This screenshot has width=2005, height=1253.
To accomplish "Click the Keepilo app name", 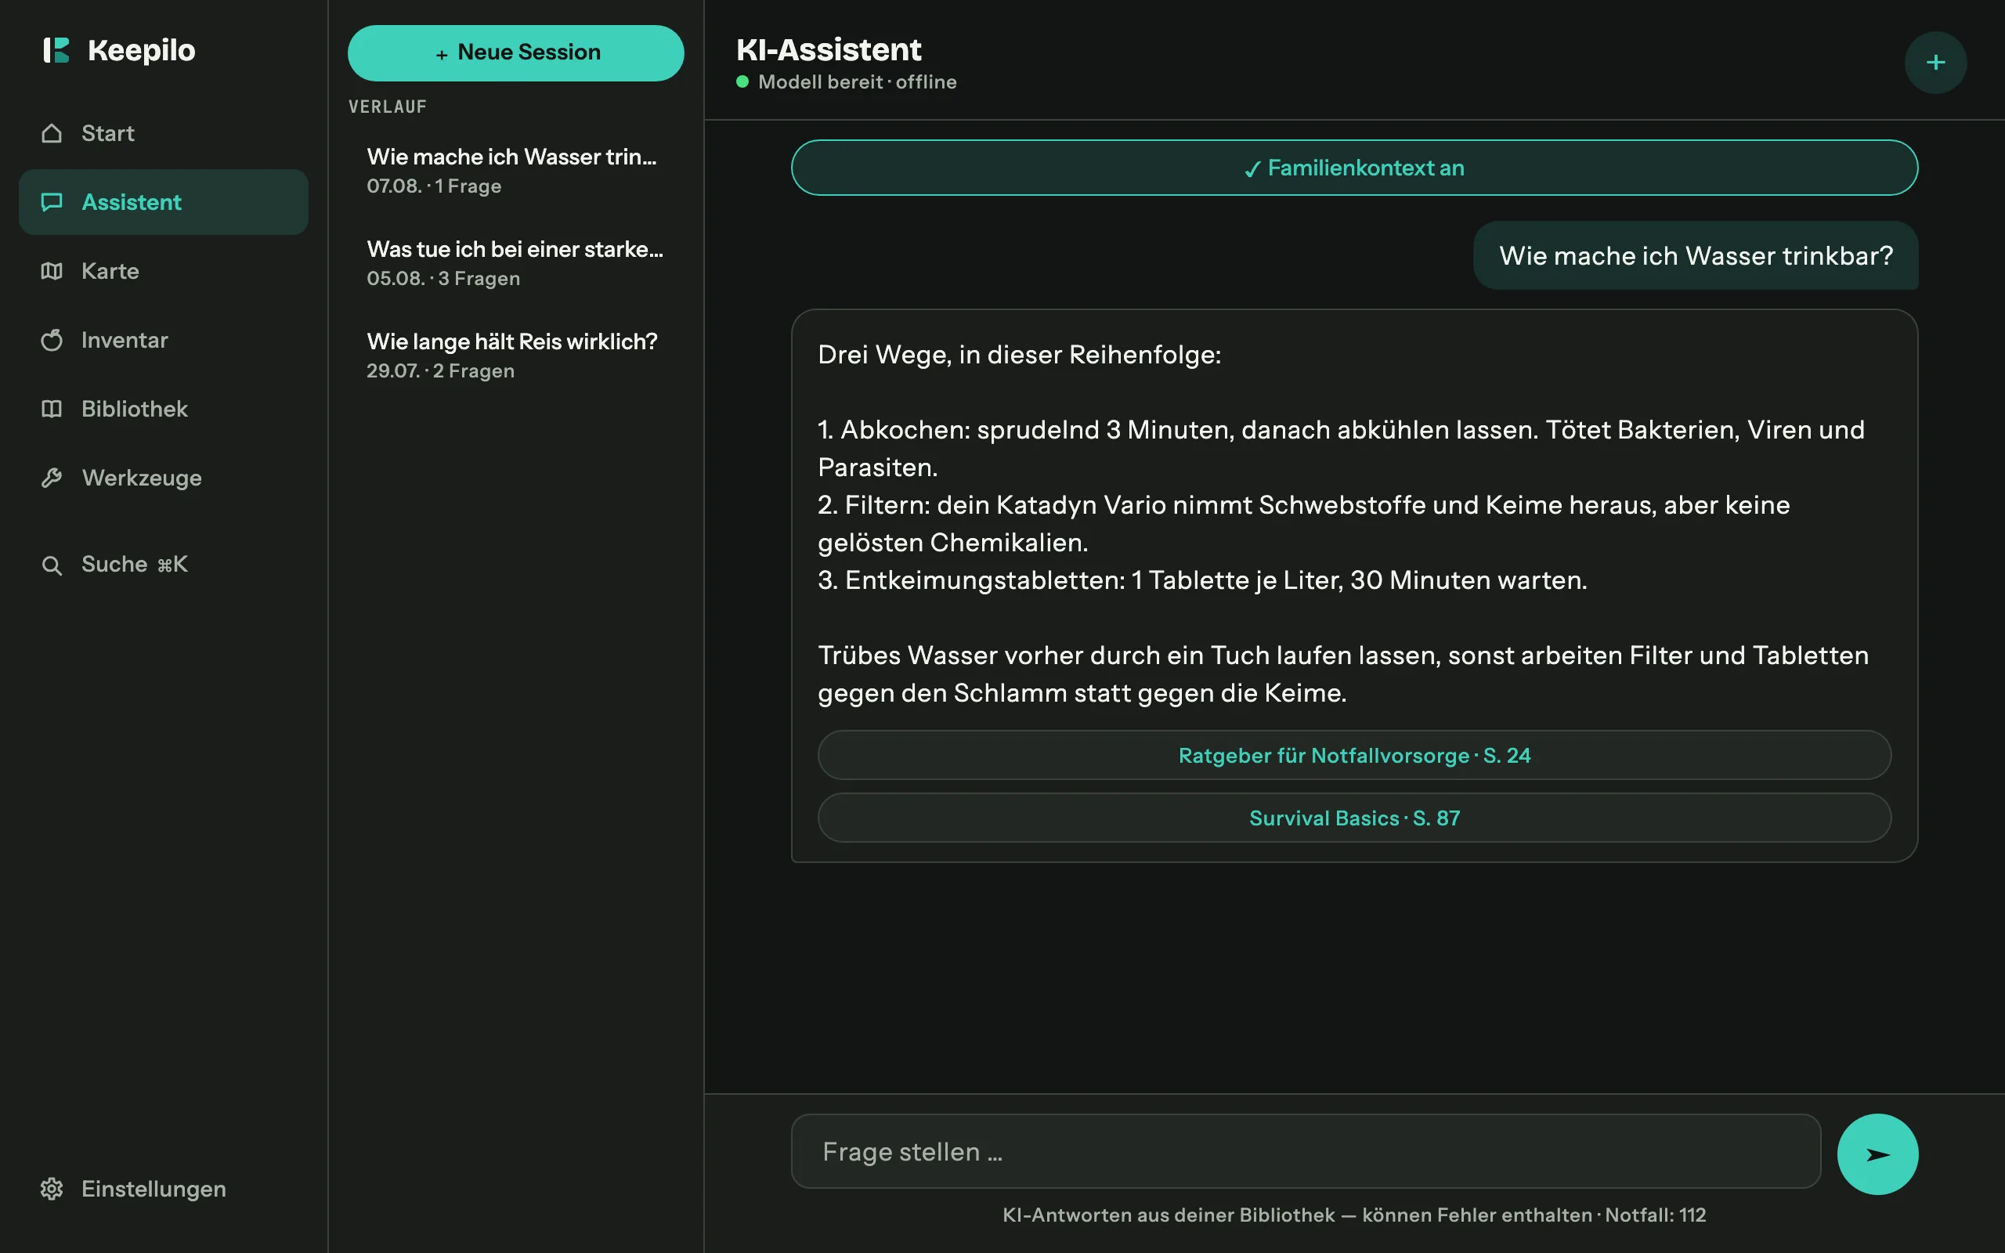I will tap(142, 49).
